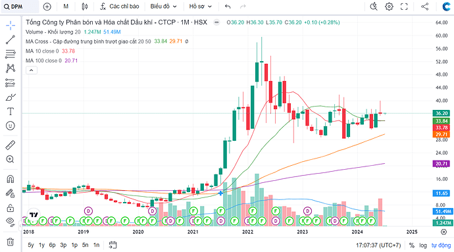454x252 pixels.
Task: Collapse the indicator legend chevron
Action: [x=32, y=70]
